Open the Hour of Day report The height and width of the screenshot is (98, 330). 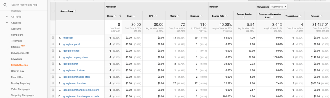(17, 71)
